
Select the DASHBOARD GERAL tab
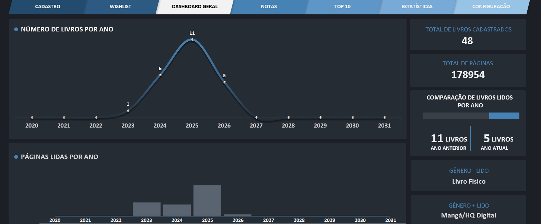[195, 7]
